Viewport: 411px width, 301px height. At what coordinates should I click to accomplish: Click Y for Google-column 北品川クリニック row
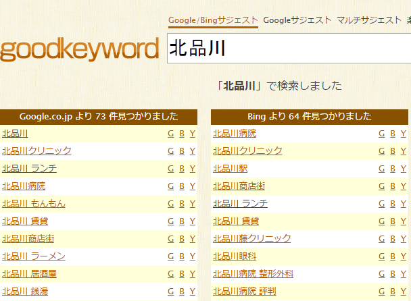193,151
